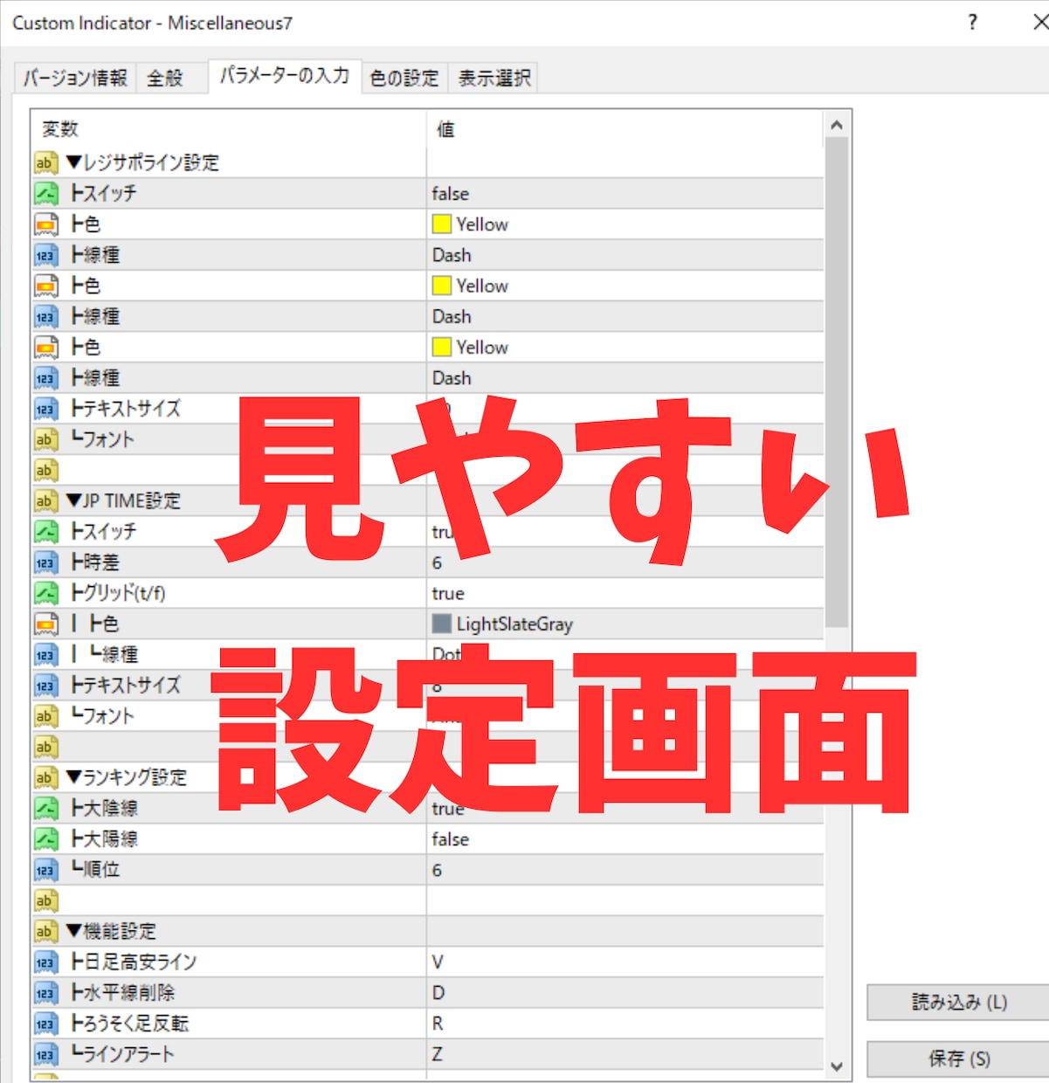1049x1083 pixels.
Task: Click the 読み込み (L) button
Action: tap(959, 1002)
